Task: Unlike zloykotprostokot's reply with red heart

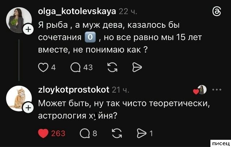Action: (x=43, y=133)
